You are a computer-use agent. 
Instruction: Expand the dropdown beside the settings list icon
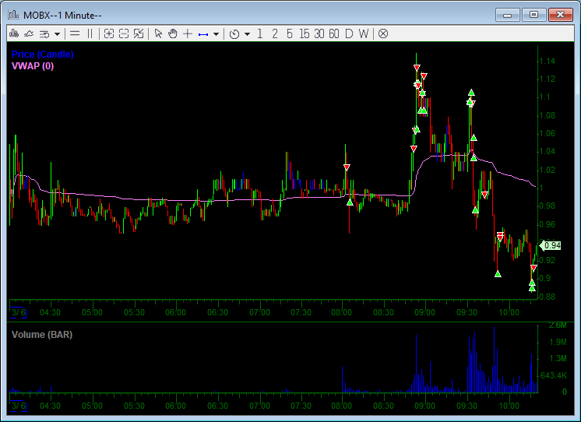coord(57,34)
